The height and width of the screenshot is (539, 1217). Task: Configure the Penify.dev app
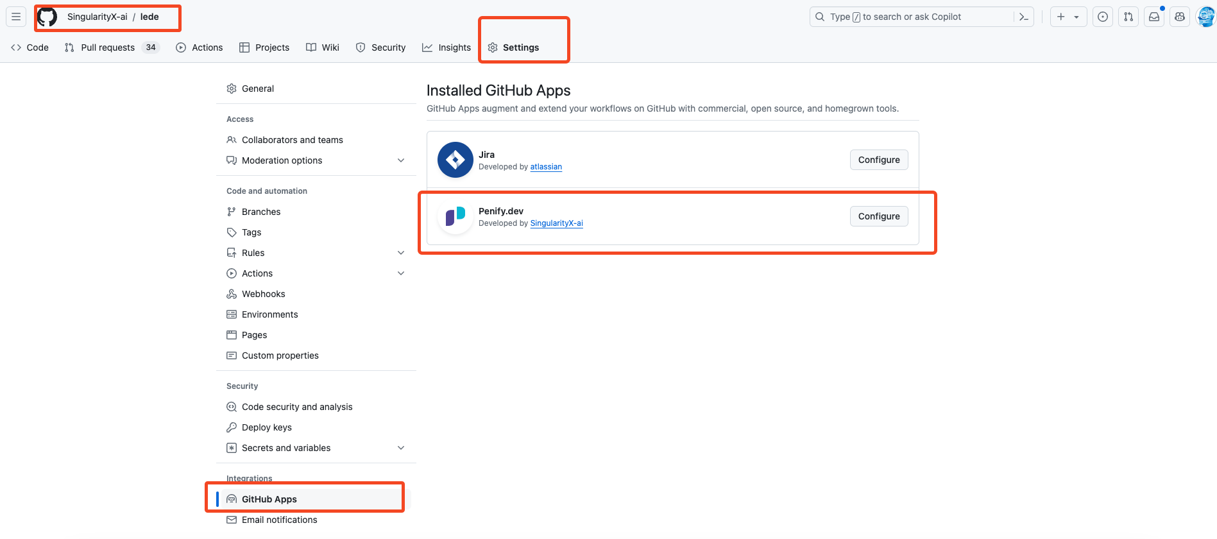coord(878,216)
